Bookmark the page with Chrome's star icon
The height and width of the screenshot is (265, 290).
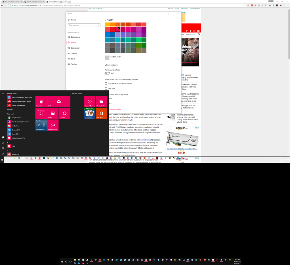244,5
